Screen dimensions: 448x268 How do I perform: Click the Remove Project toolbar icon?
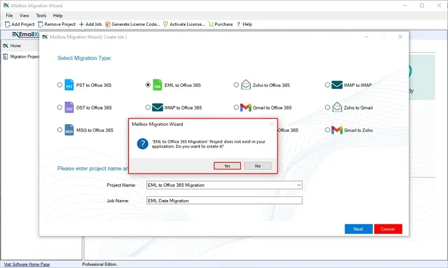41,24
